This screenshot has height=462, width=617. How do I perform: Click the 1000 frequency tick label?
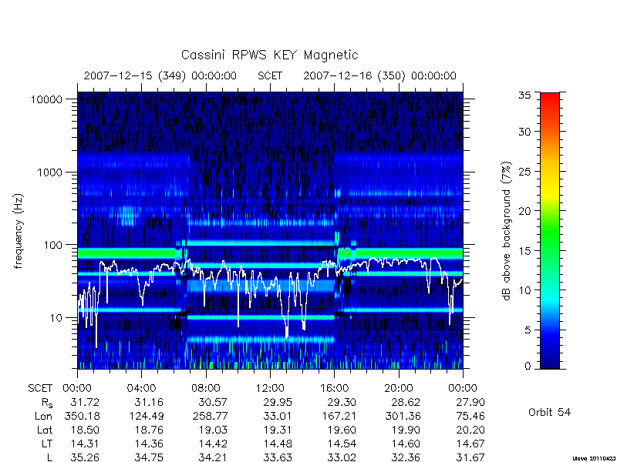click(49, 172)
